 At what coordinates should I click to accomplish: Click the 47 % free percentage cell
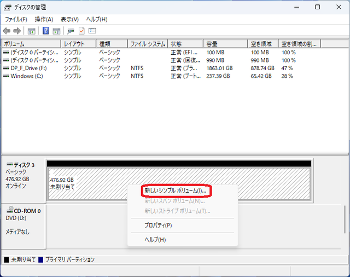point(287,68)
